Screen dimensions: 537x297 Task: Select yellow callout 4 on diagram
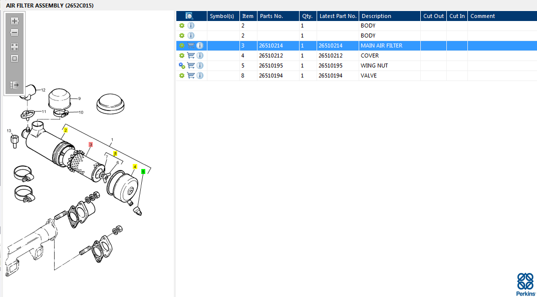pyautogui.click(x=135, y=167)
